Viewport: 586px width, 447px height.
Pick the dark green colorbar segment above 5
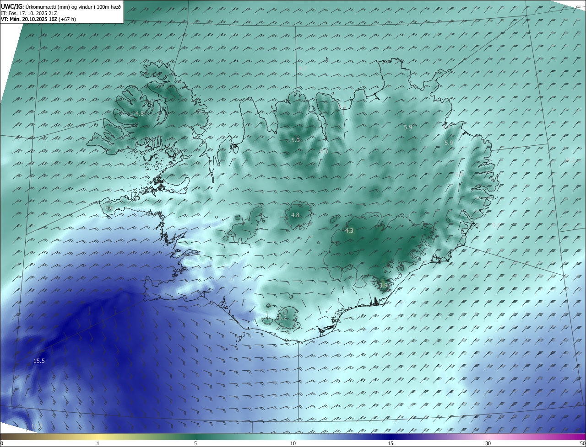pos(195,436)
